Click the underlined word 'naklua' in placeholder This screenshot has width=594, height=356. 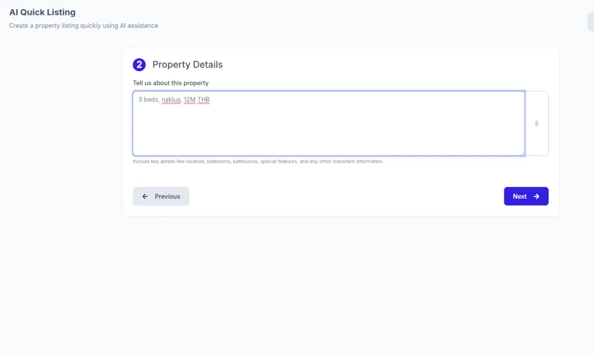171,100
